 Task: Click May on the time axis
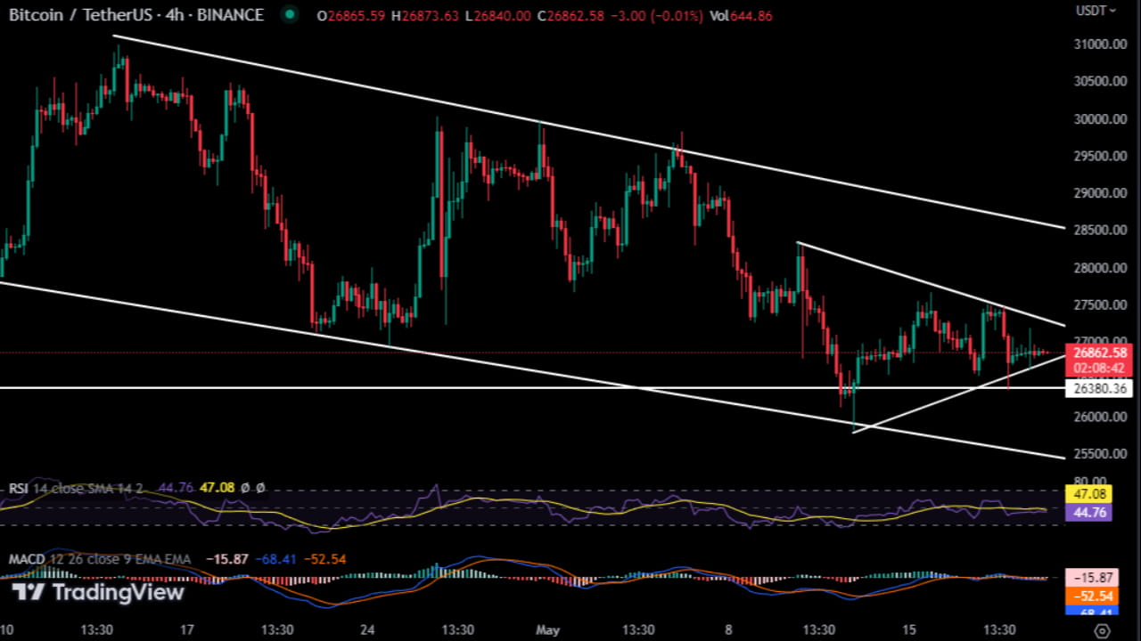547,629
